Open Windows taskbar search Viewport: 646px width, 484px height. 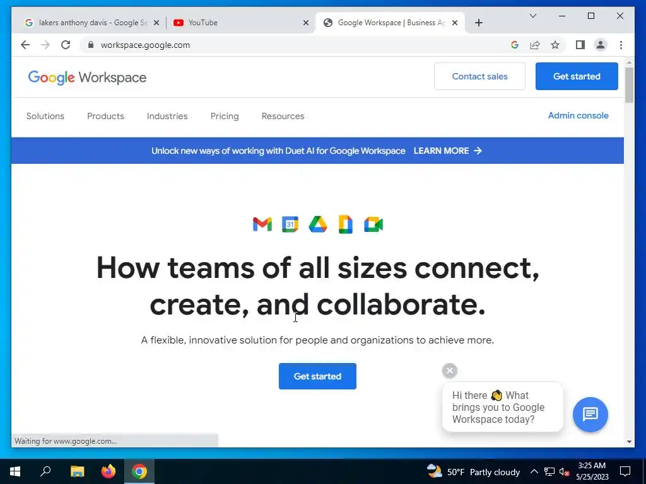click(45, 471)
